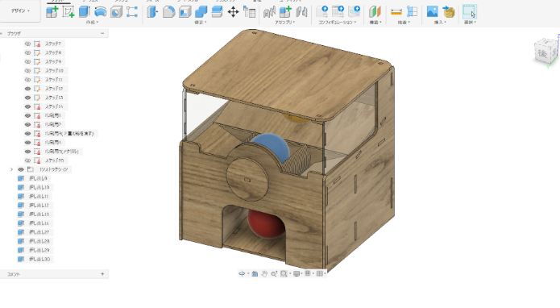The height and width of the screenshot is (308, 560).
Task: Open the 選択 group dropdown
Action: 470,22
